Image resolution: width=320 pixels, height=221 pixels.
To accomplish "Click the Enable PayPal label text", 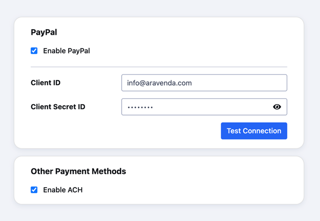I will coord(66,51).
